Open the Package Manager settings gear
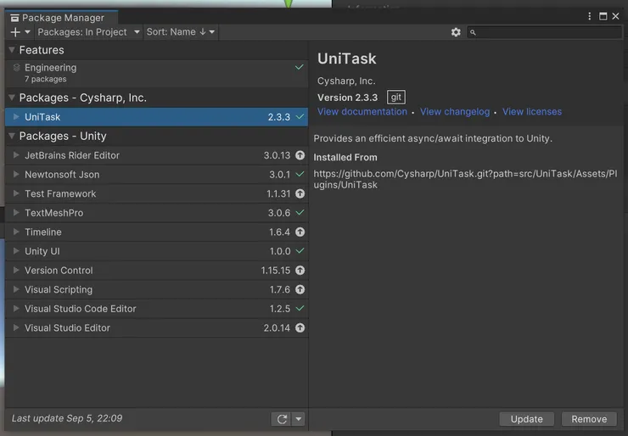Image resolution: width=628 pixels, height=436 pixels. 456,32
